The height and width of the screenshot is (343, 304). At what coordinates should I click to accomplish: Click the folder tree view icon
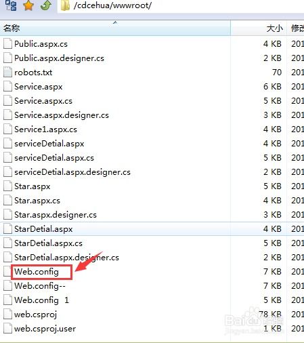pyautogui.click(x=11, y=5)
